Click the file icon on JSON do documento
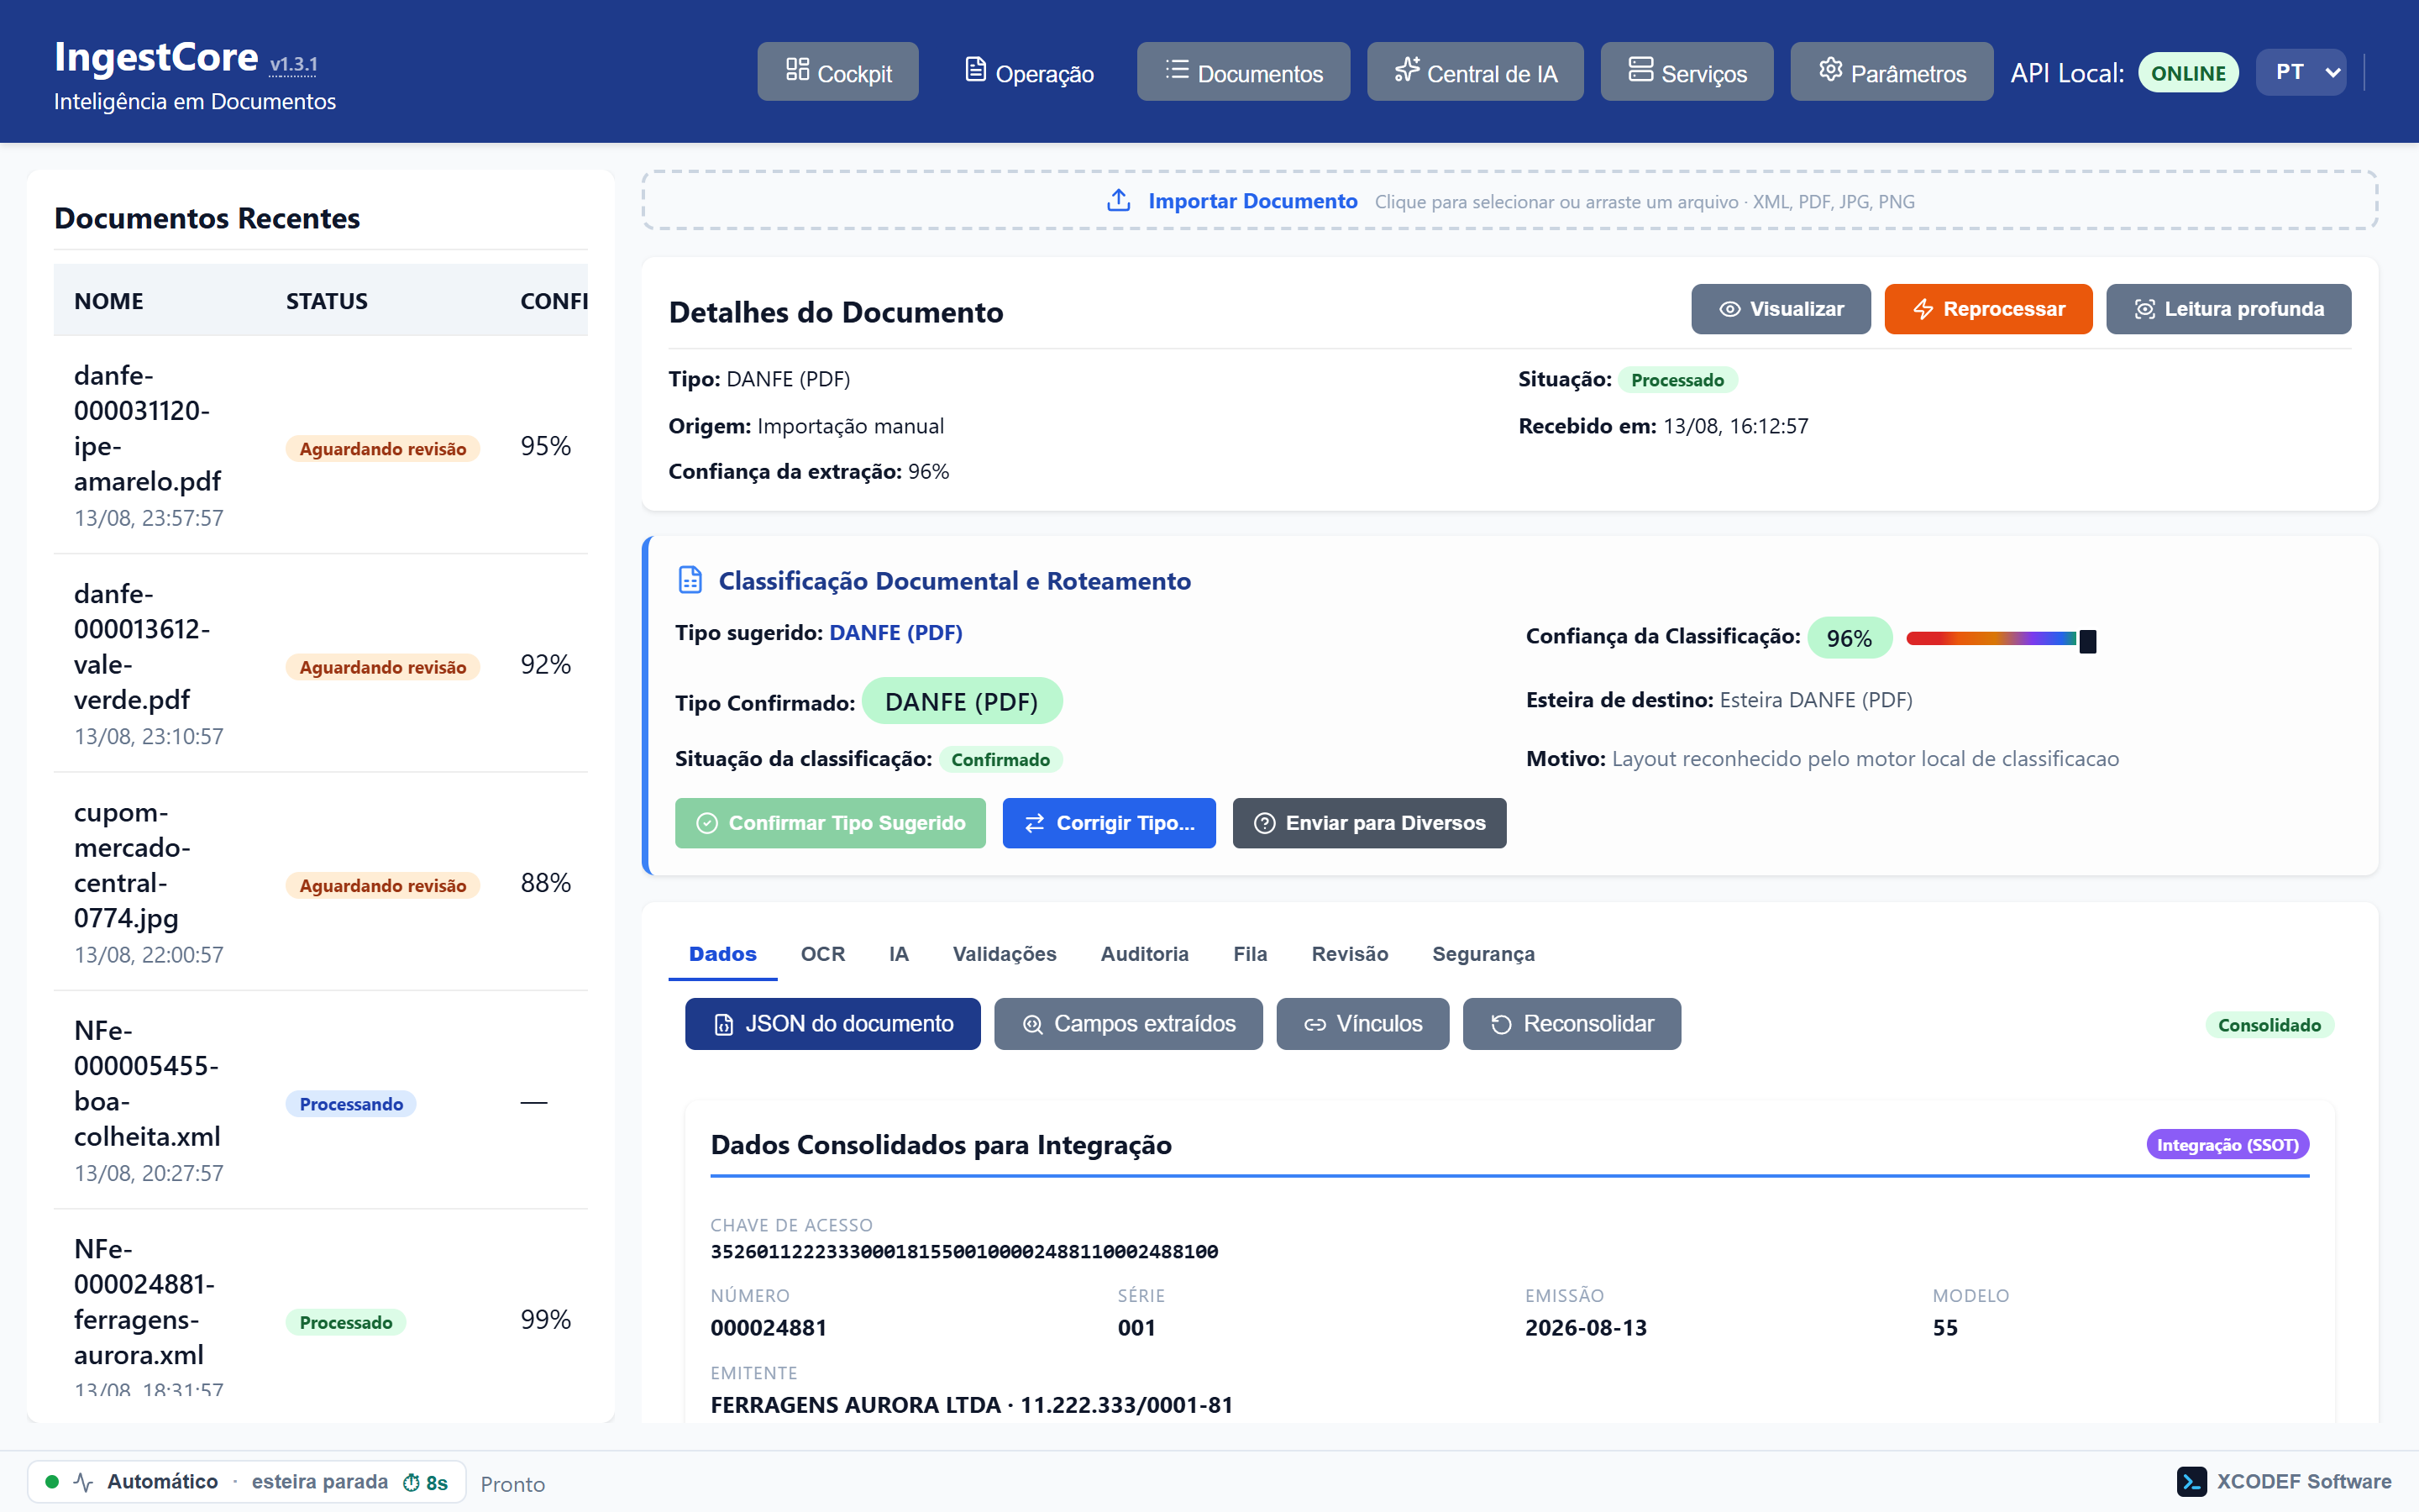The height and width of the screenshot is (1512, 2419). [x=724, y=1025]
